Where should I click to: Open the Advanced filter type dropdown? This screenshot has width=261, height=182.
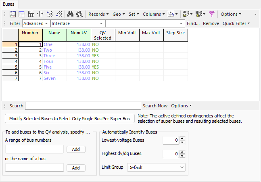[35, 23]
